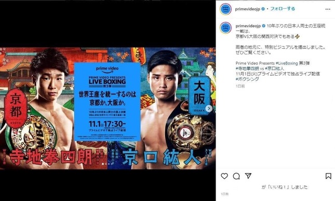The width and height of the screenshot is (335, 201).
Task: Click the フォローする follow button
Action: coord(283,9)
